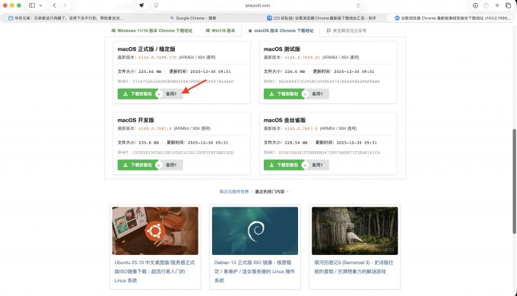
Task: Toggle the Safari sidebar icon
Action: (x=32, y=5)
